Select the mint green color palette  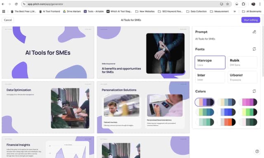point(205,122)
